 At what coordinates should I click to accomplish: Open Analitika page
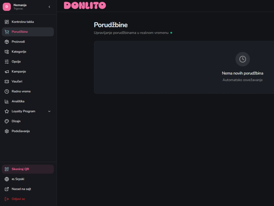28,101
